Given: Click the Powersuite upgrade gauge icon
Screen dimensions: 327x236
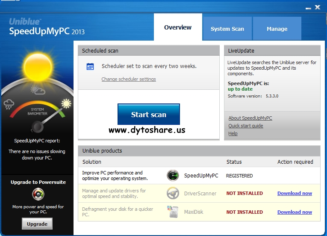Looking at the screenshot, I should pos(38,194).
